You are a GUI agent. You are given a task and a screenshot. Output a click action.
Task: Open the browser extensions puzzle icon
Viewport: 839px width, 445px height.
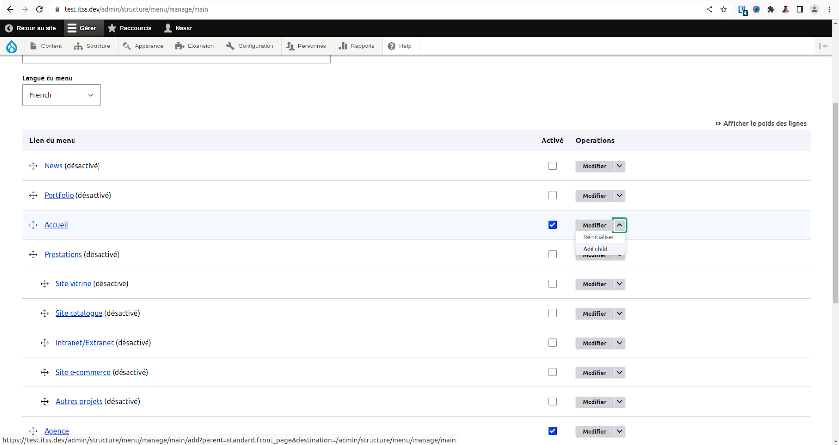tap(771, 9)
